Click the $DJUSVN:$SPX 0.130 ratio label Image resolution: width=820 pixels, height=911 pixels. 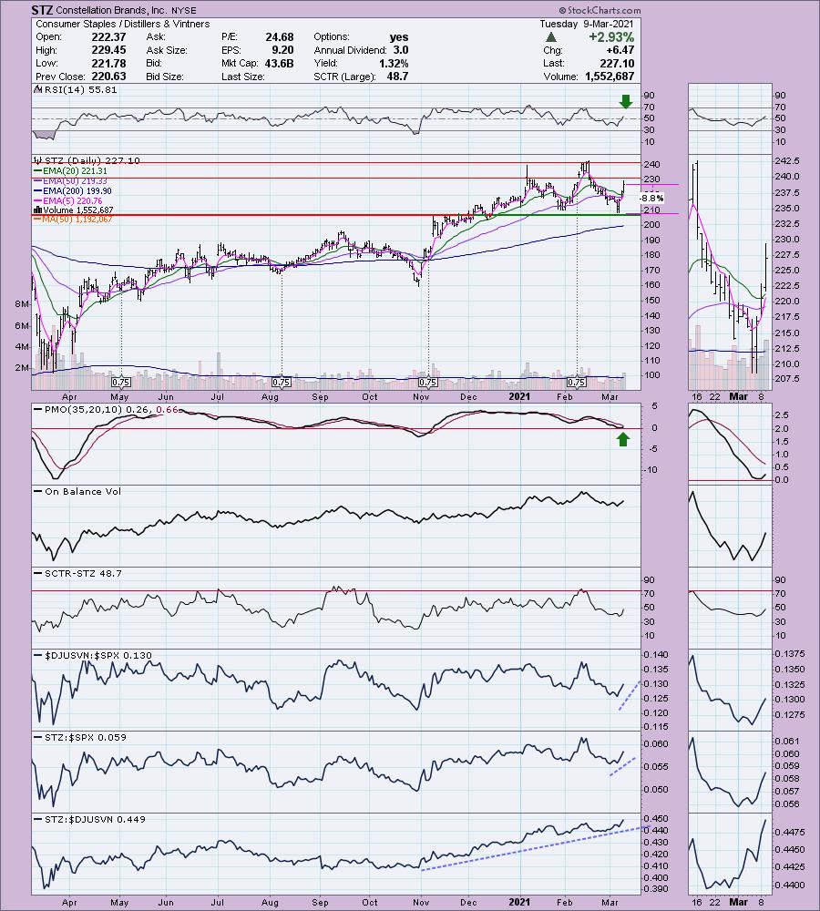98,655
